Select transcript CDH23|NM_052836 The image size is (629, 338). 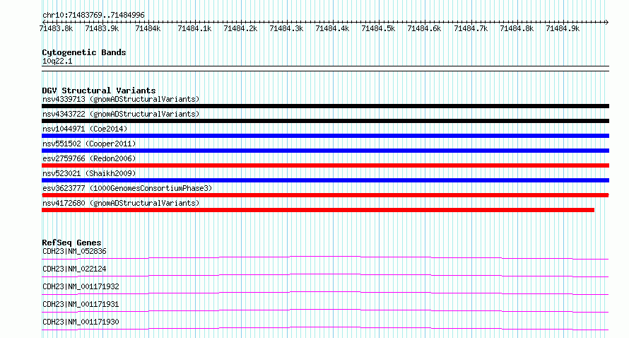[74, 251]
